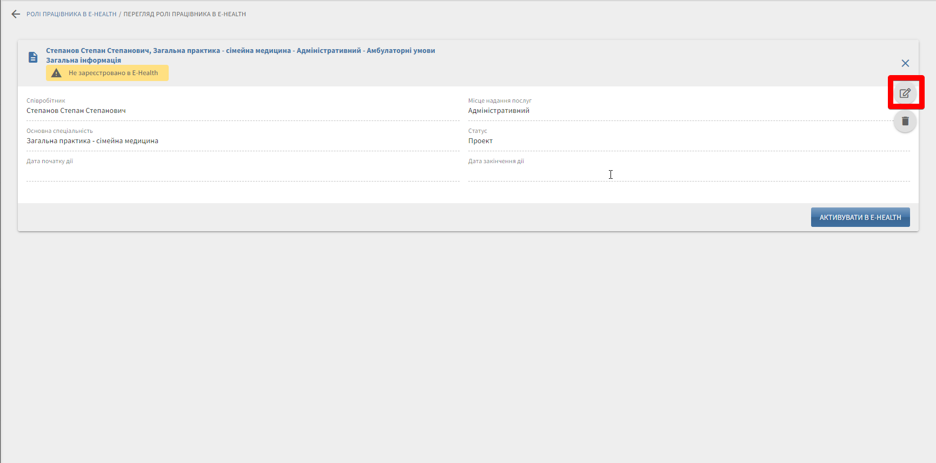Close the role card with X icon
The height and width of the screenshot is (463, 936).
click(905, 63)
